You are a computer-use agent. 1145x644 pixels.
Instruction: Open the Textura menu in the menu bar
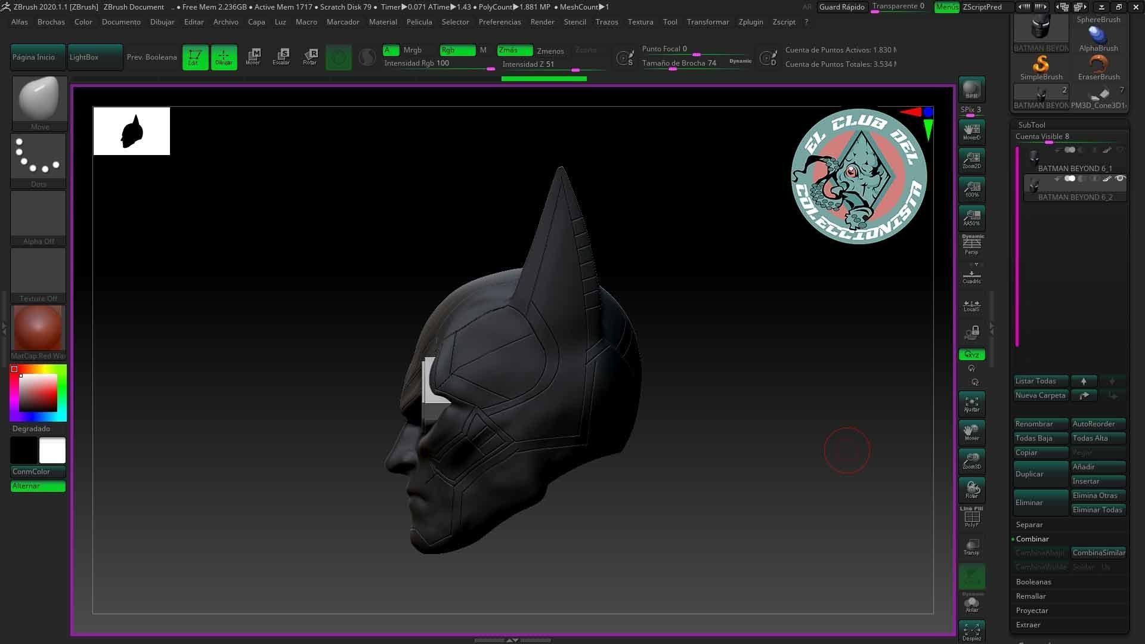[640, 22]
